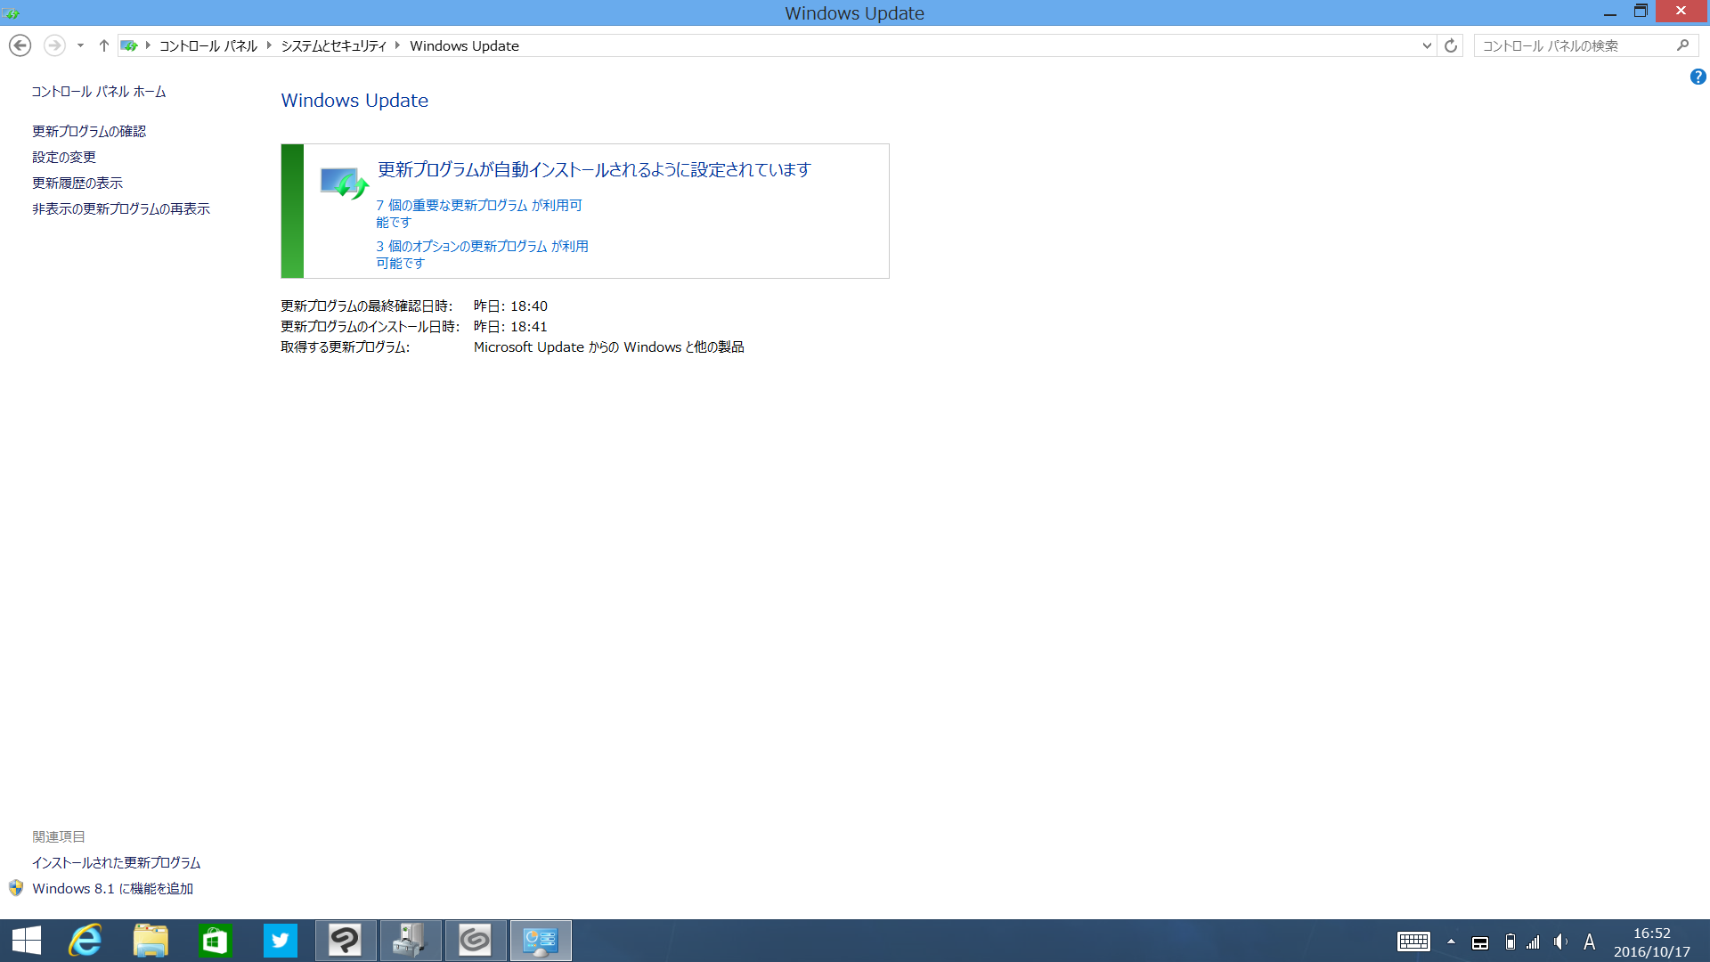Viewport: 1710px width, 962px height.
Task: Open Internet Explorer from taskbar
Action: click(85, 941)
